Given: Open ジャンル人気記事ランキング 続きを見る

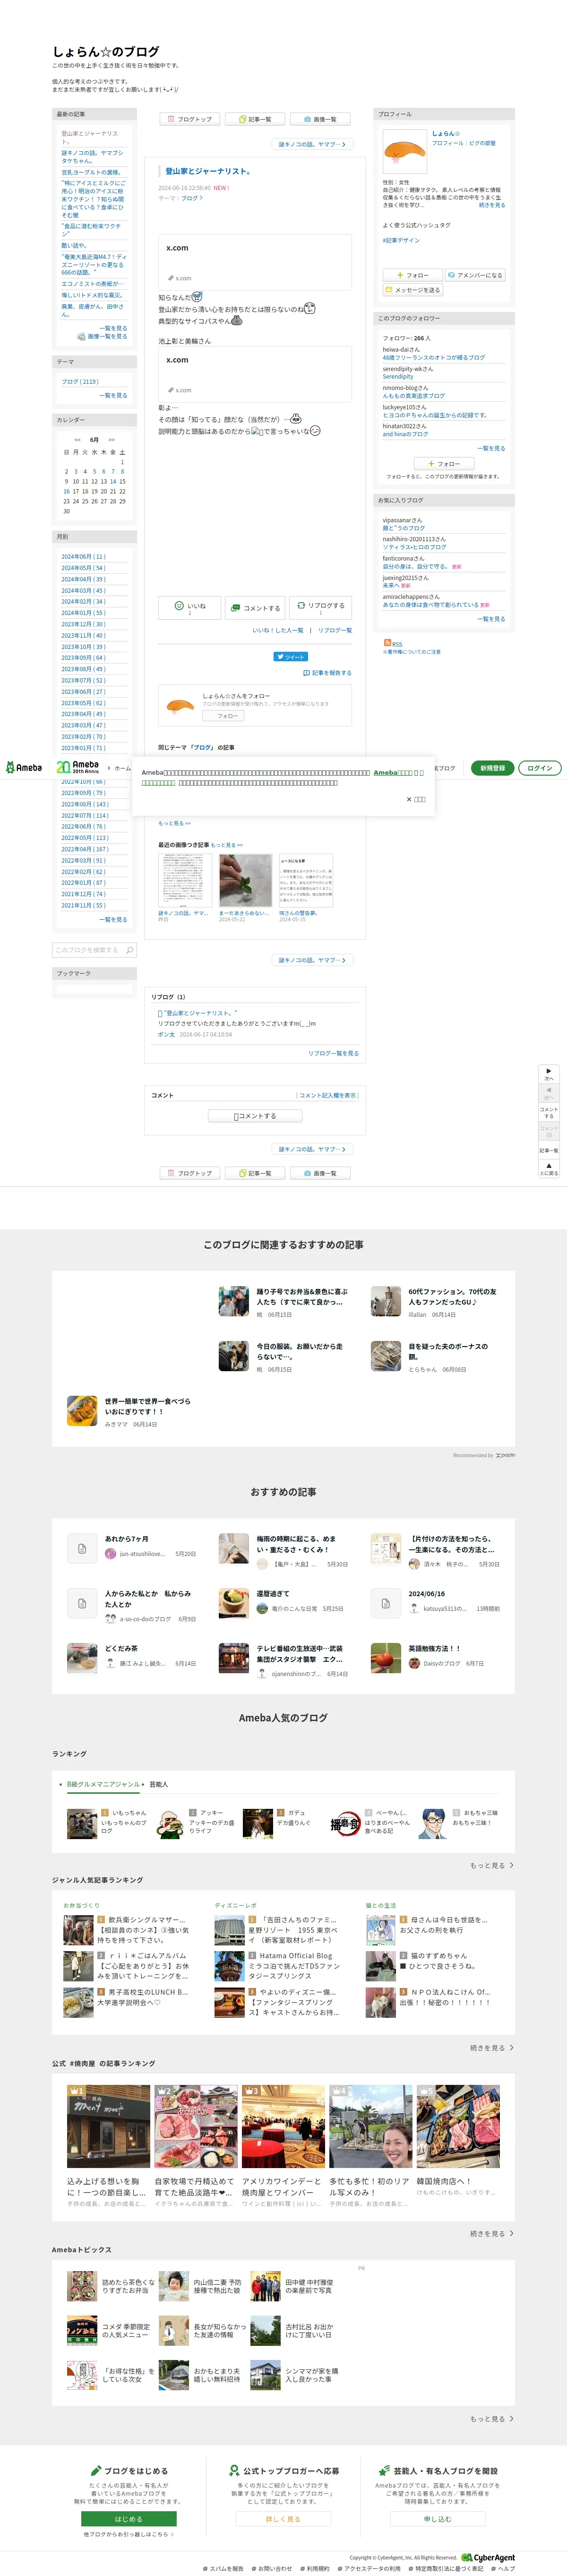Looking at the screenshot, I should tap(492, 2048).
